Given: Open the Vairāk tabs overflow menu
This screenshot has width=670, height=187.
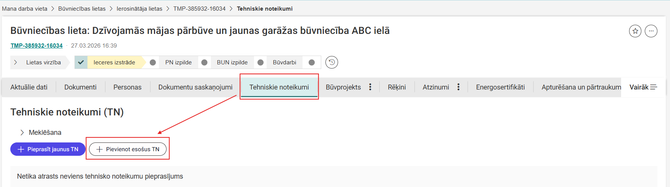Looking at the screenshot, I should pos(643,87).
